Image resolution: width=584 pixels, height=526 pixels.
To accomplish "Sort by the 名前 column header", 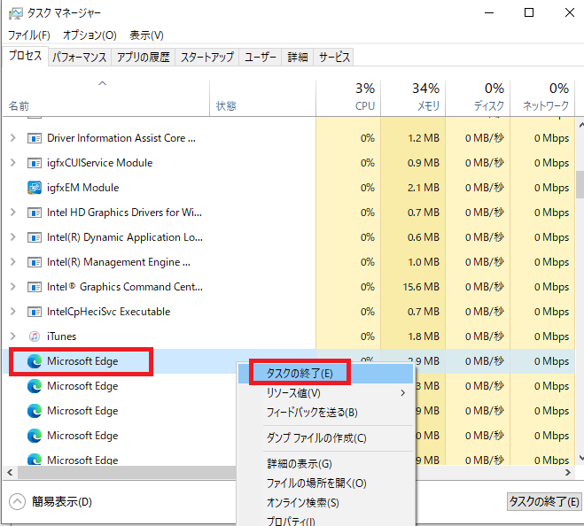I will coord(105,98).
